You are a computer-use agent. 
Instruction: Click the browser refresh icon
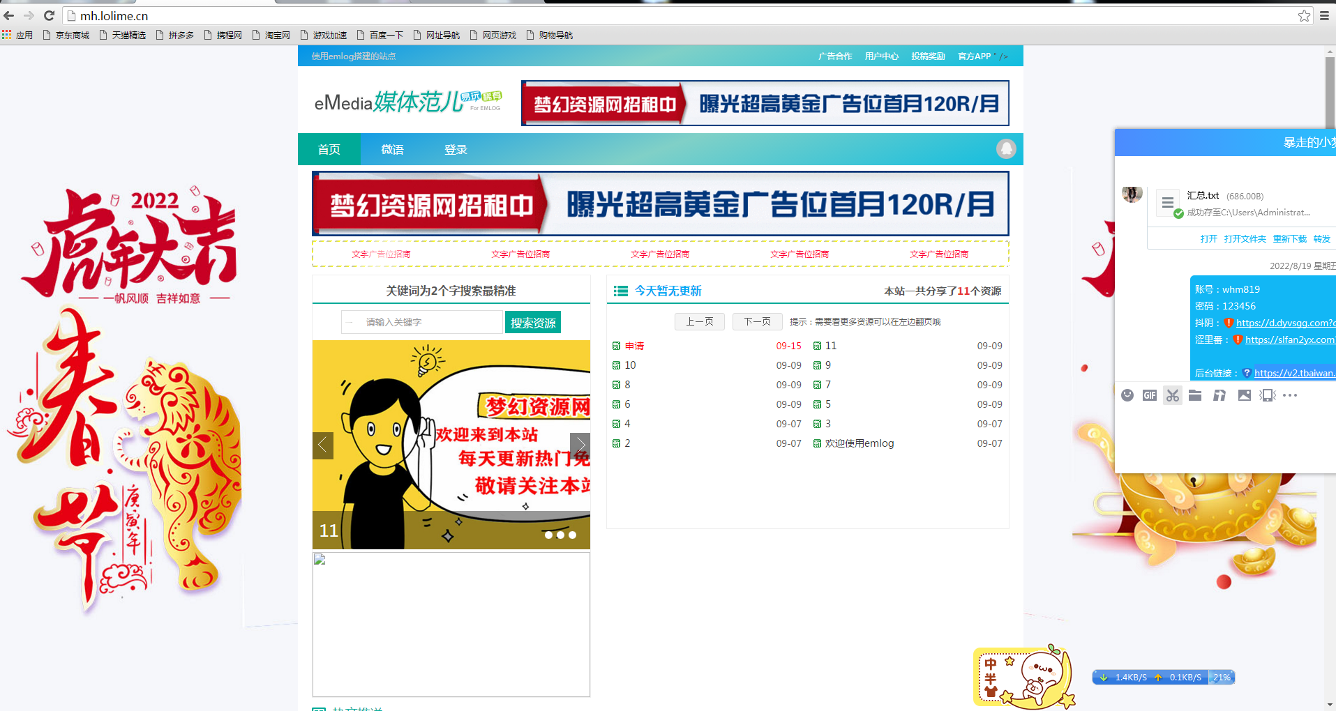pyautogui.click(x=48, y=15)
